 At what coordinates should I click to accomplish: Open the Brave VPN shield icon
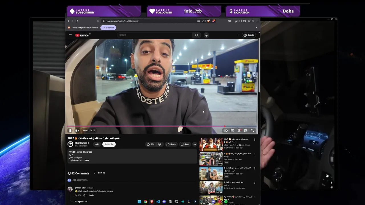coord(253,21)
